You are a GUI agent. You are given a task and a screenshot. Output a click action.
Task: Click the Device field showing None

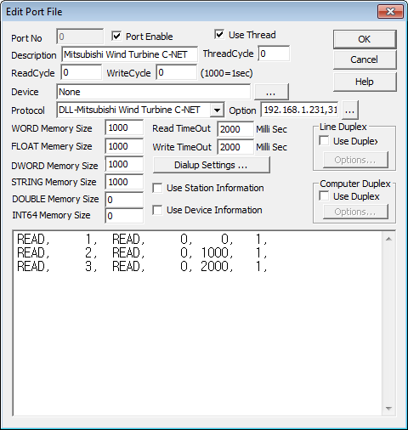[x=153, y=92]
